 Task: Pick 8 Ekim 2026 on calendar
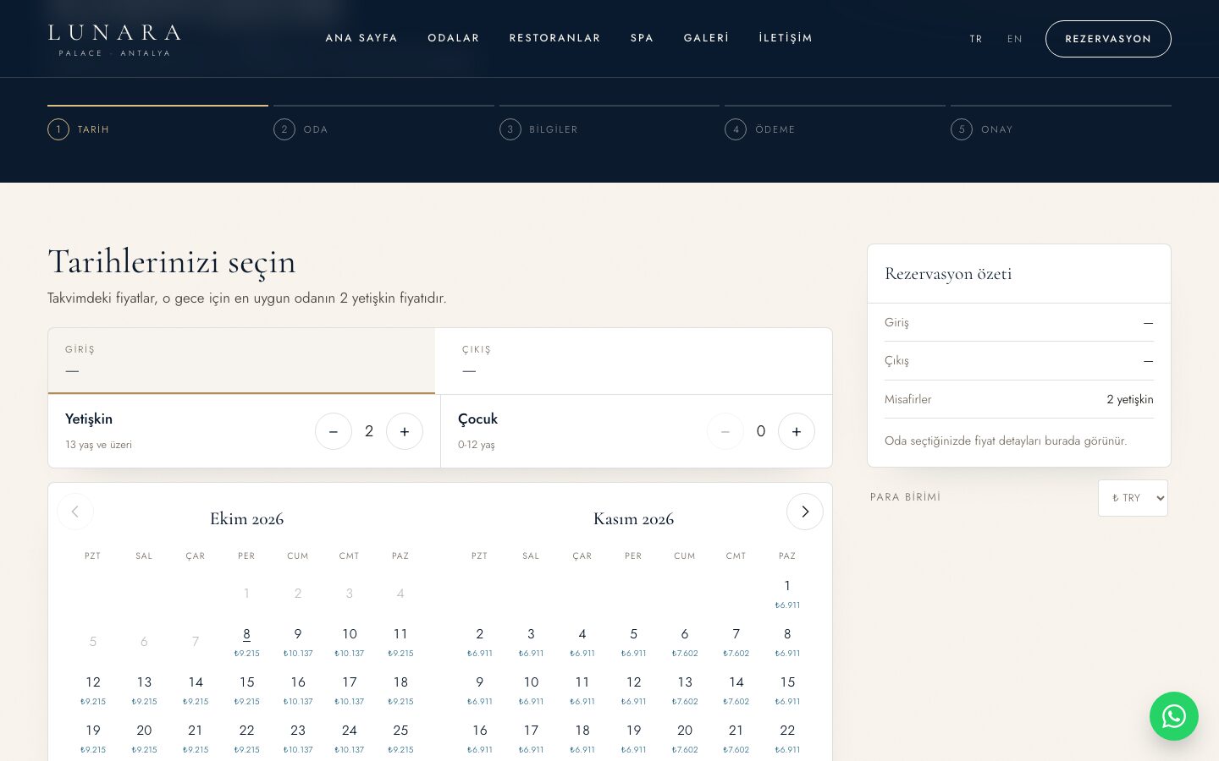[x=246, y=642]
